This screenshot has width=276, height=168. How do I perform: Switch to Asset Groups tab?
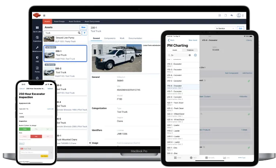click(59, 21)
